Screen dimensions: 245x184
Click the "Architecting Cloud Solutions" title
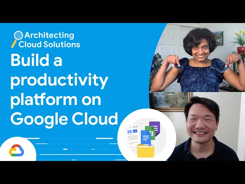point(49,40)
